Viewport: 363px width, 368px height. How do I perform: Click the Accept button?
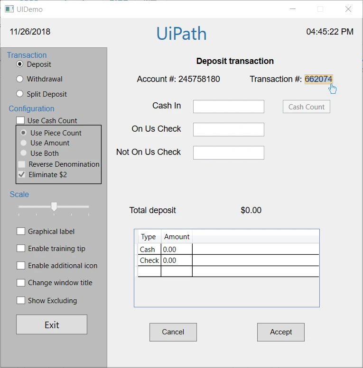281,332
